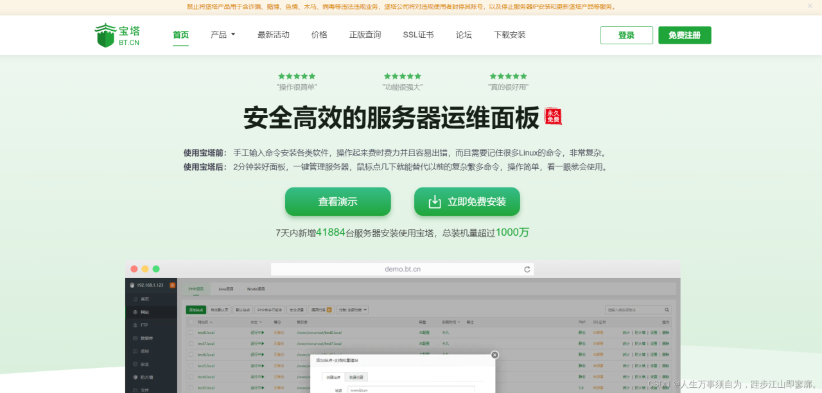
Task: Open 价格 in the navigation bar
Action: coord(319,35)
